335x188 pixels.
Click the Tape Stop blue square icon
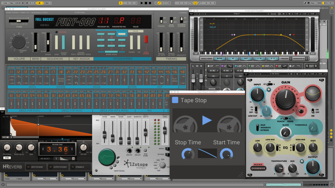175,100
